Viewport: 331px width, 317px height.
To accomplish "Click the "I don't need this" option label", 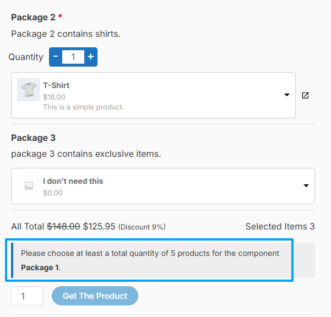I will (x=73, y=181).
